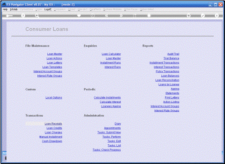Open the Tasks: Perform link
This screenshot has height=164, width=225.
pyautogui.click(x=111, y=137)
